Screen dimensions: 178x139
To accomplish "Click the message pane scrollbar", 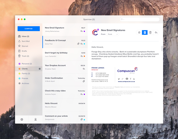I will [x=162, y=49].
